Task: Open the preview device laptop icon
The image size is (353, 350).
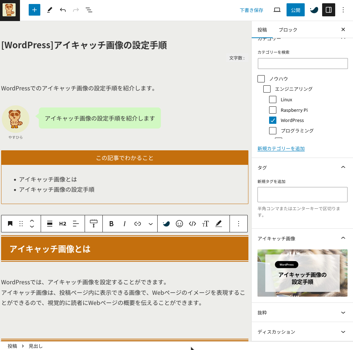Action: pyautogui.click(x=277, y=10)
